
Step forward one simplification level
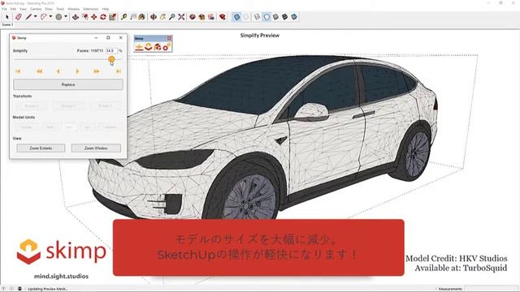[x=77, y=71]
